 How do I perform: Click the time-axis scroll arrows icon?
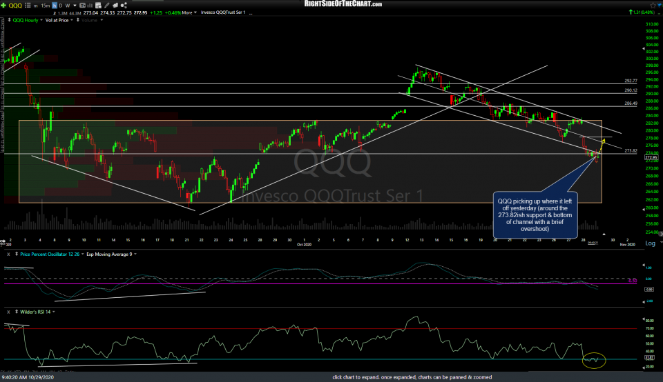pyautogui.click(x=3, y=242)
